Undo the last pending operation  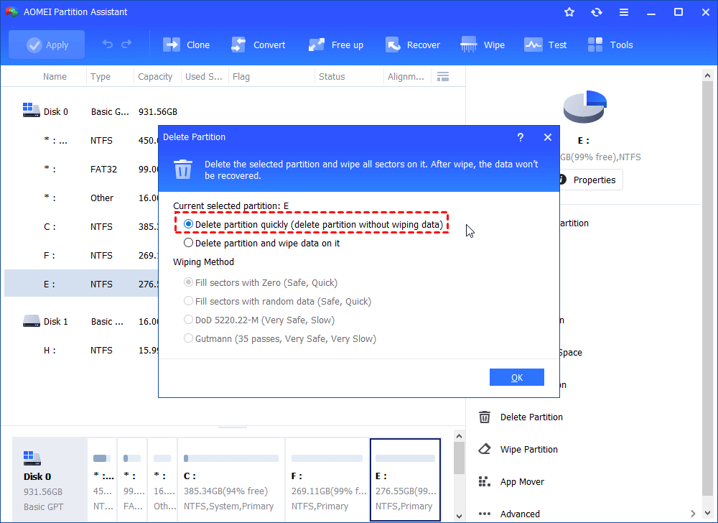tap(108, 44)
